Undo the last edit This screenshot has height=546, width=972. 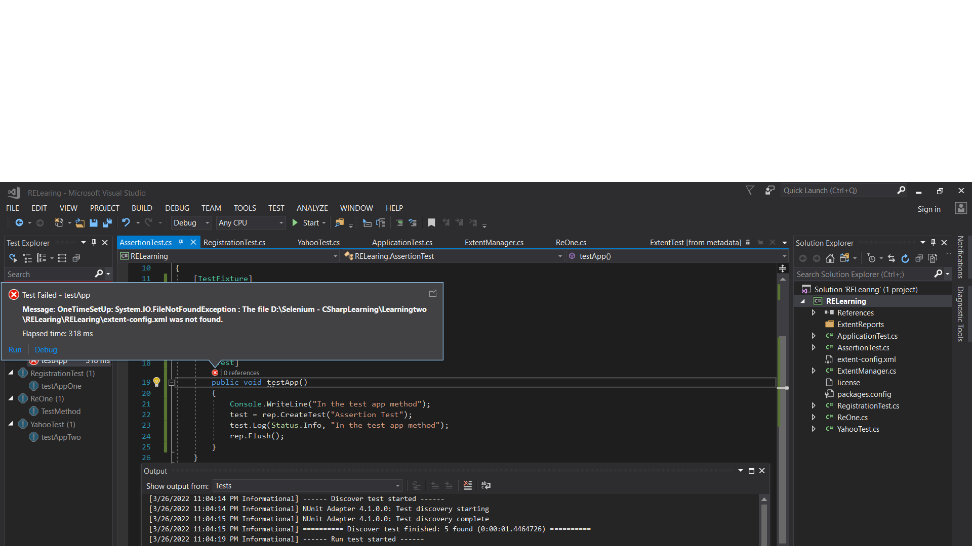point(126,222)
